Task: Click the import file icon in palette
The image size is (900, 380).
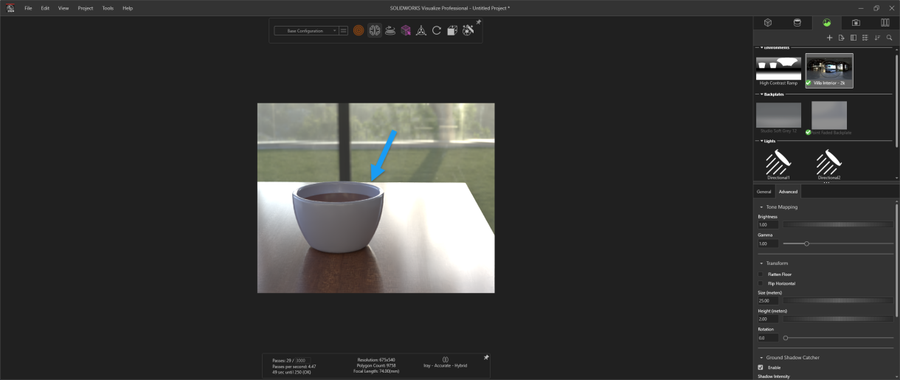Action: 841,38
